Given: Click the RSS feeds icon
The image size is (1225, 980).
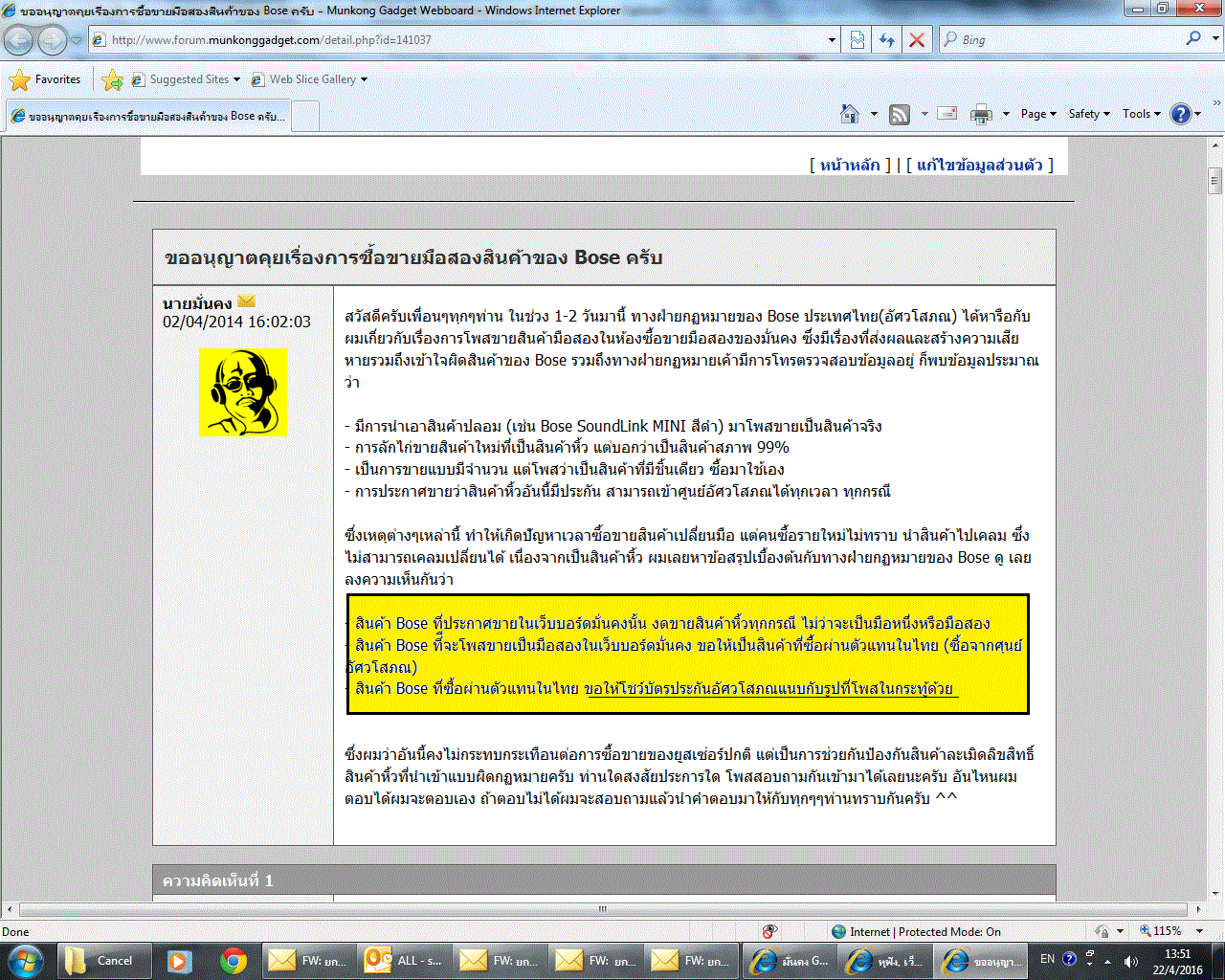Looking at the screenshot, I should [900, 115].
